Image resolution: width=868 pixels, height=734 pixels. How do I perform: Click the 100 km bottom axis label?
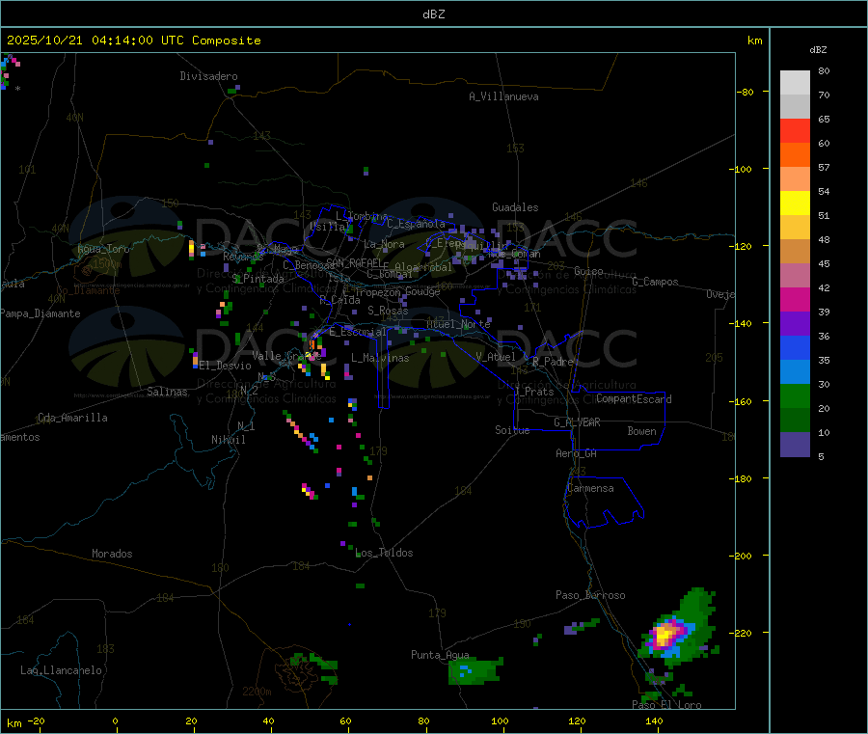[x=500, y=720]
